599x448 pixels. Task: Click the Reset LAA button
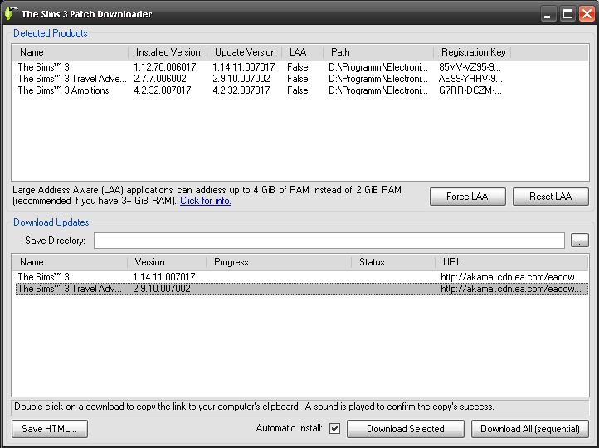coord(551,197)
